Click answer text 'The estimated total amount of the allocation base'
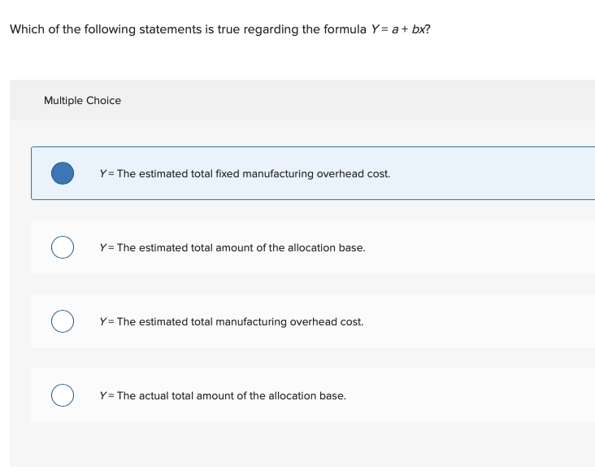 (x=241, y=247)
